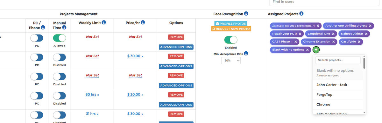The image size is (382, 123).
Task: Click REMOVE in the 80 hrs row
Action: (x=176, y=95)
